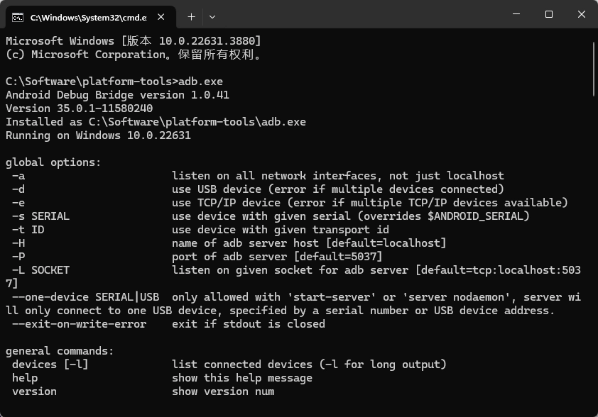Viewport: 598px width, 417px height.
Task: Click the '-L SOCKET' option text
Action: coord(40,270)
